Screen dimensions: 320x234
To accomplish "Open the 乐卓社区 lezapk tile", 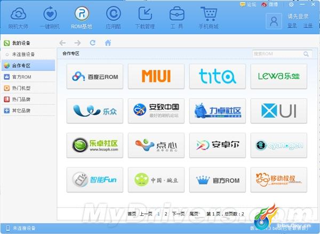I will pyautogui.click(x=95, y=146).
